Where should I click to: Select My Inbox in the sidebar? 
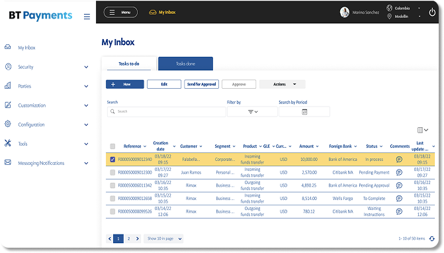26,48
